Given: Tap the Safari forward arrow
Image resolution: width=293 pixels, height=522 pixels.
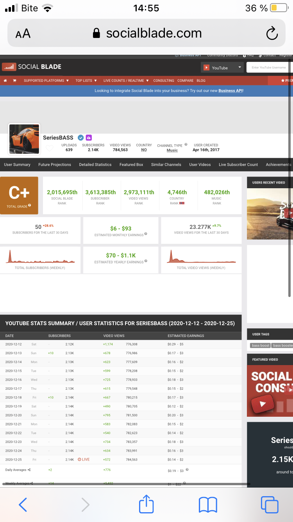Looking at the screenshot, I should (85, 504).
